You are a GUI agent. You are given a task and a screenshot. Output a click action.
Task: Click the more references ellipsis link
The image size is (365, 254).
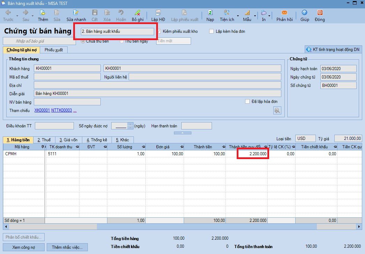click(x=75, y=111)
